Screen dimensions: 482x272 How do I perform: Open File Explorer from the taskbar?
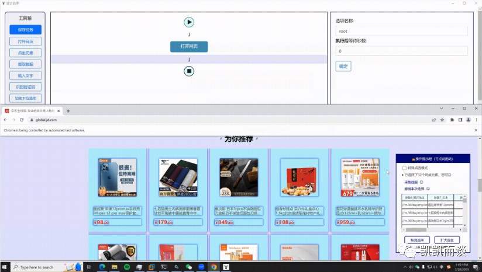tap(114, 267)
